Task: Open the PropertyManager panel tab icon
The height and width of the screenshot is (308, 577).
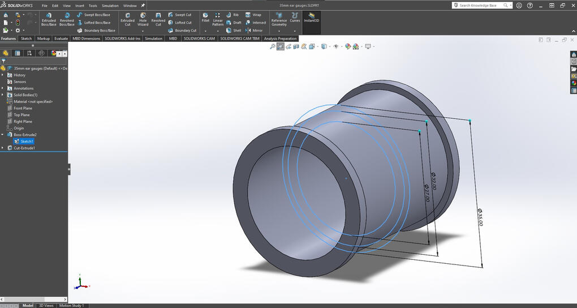Action: pos(18,53)
